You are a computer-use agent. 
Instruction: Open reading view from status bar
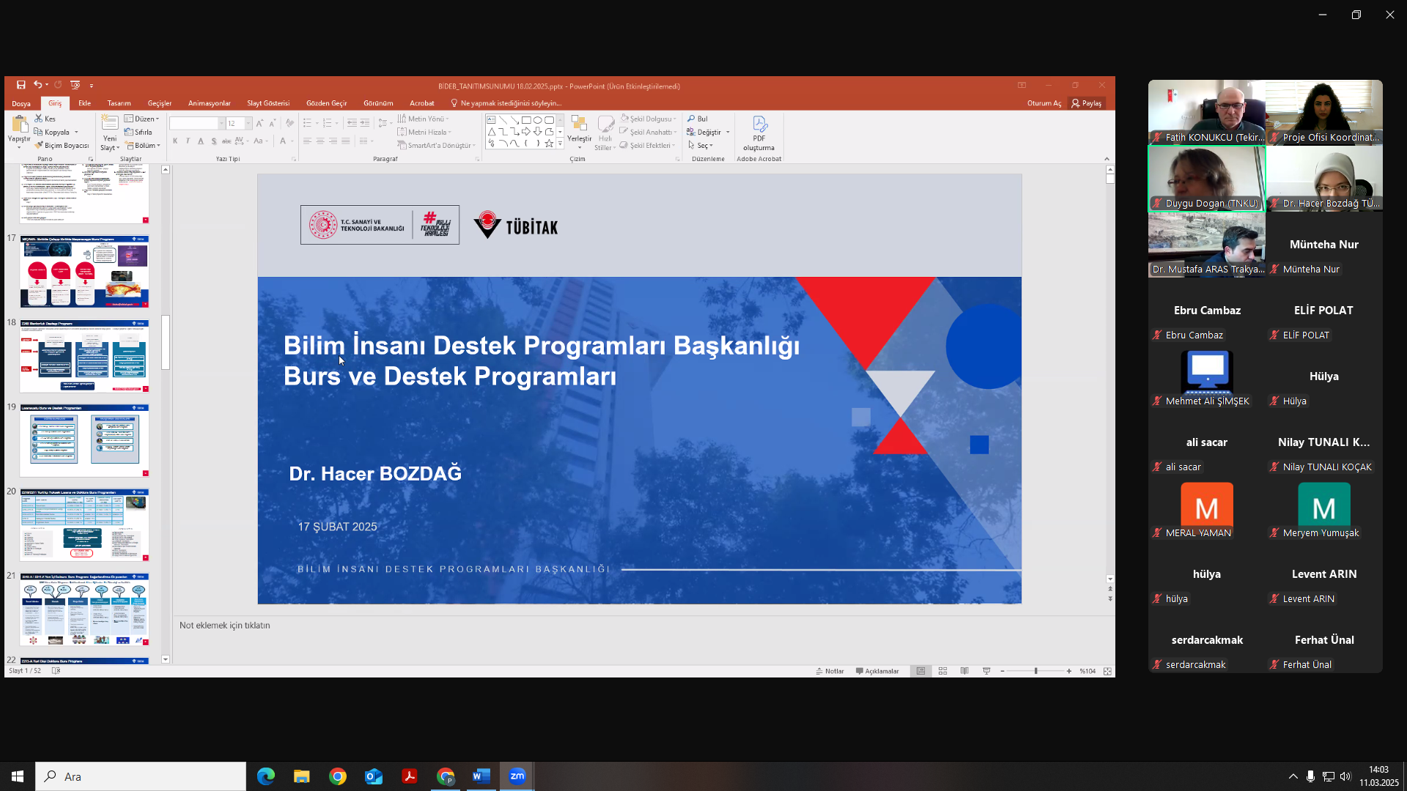964,671
